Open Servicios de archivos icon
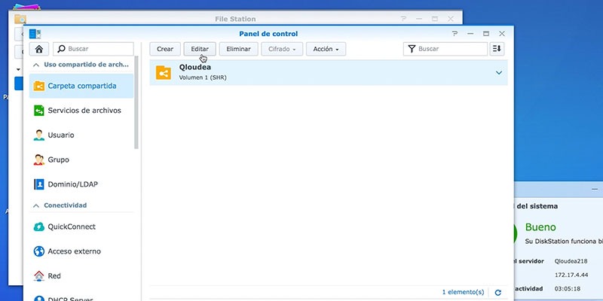The image size is (603, 301). coord(39,111)
